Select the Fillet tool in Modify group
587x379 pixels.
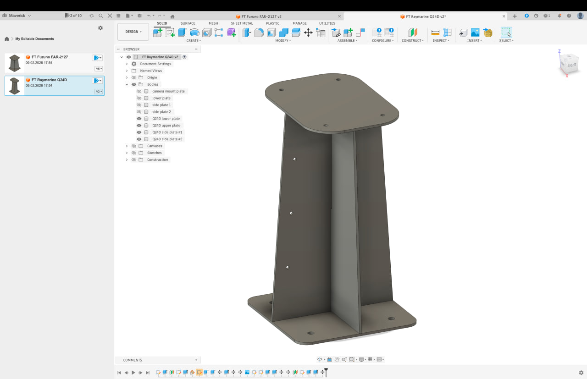coord(259,33)
